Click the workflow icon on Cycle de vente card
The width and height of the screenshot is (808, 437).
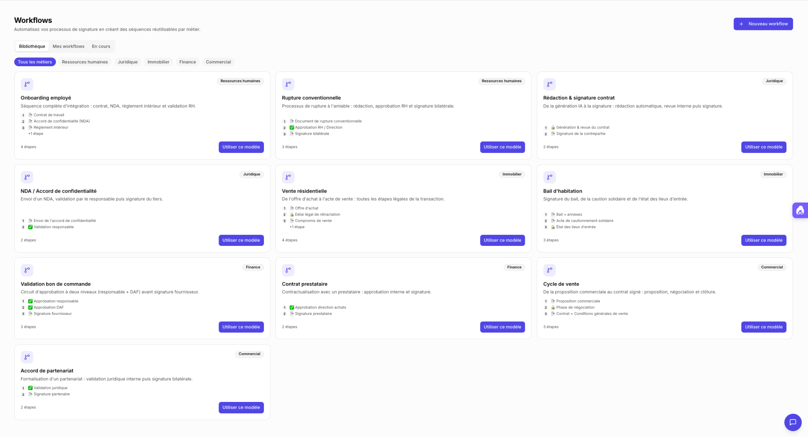pos(549,270)
